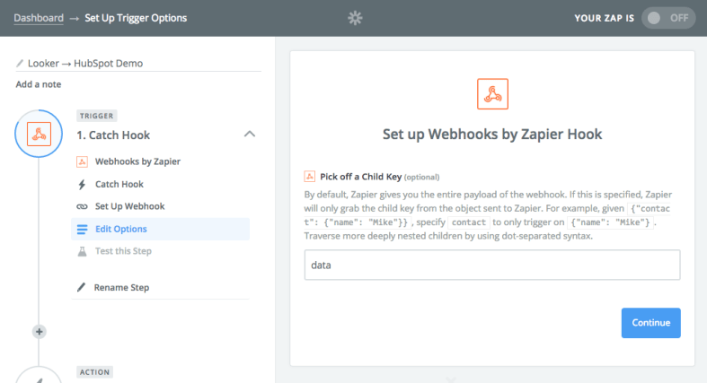Click the large webhook icon above the form title
Screen dimensions: 707x383
tap(491, 93)
